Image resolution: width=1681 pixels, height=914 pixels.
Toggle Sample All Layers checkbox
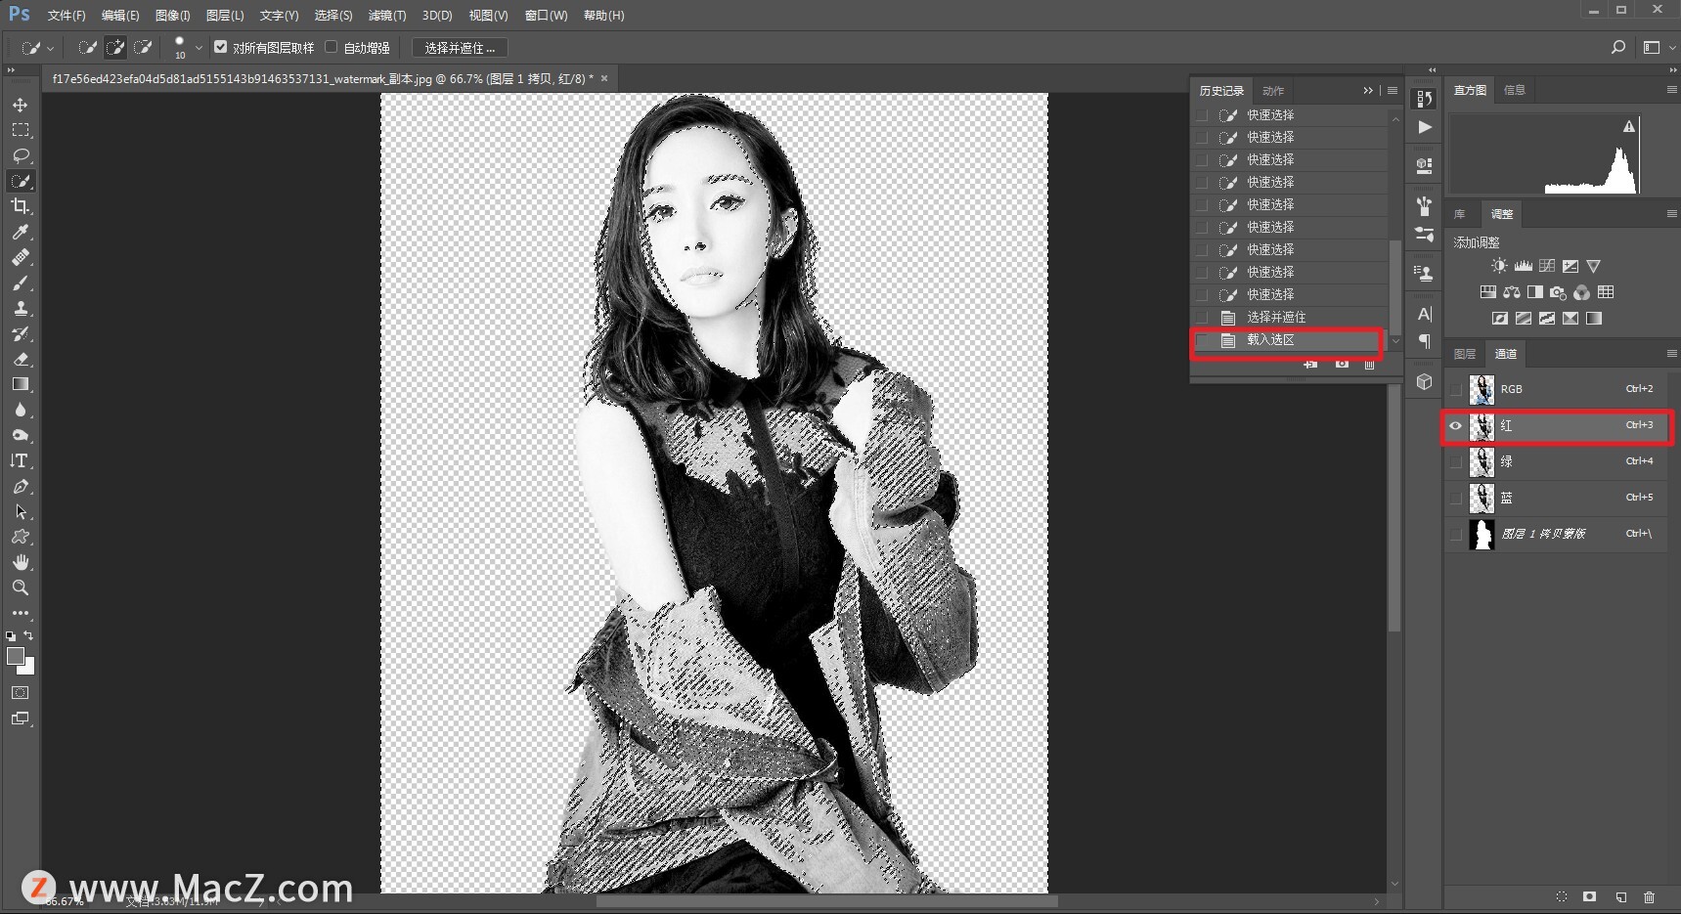(x=221, y=47)
